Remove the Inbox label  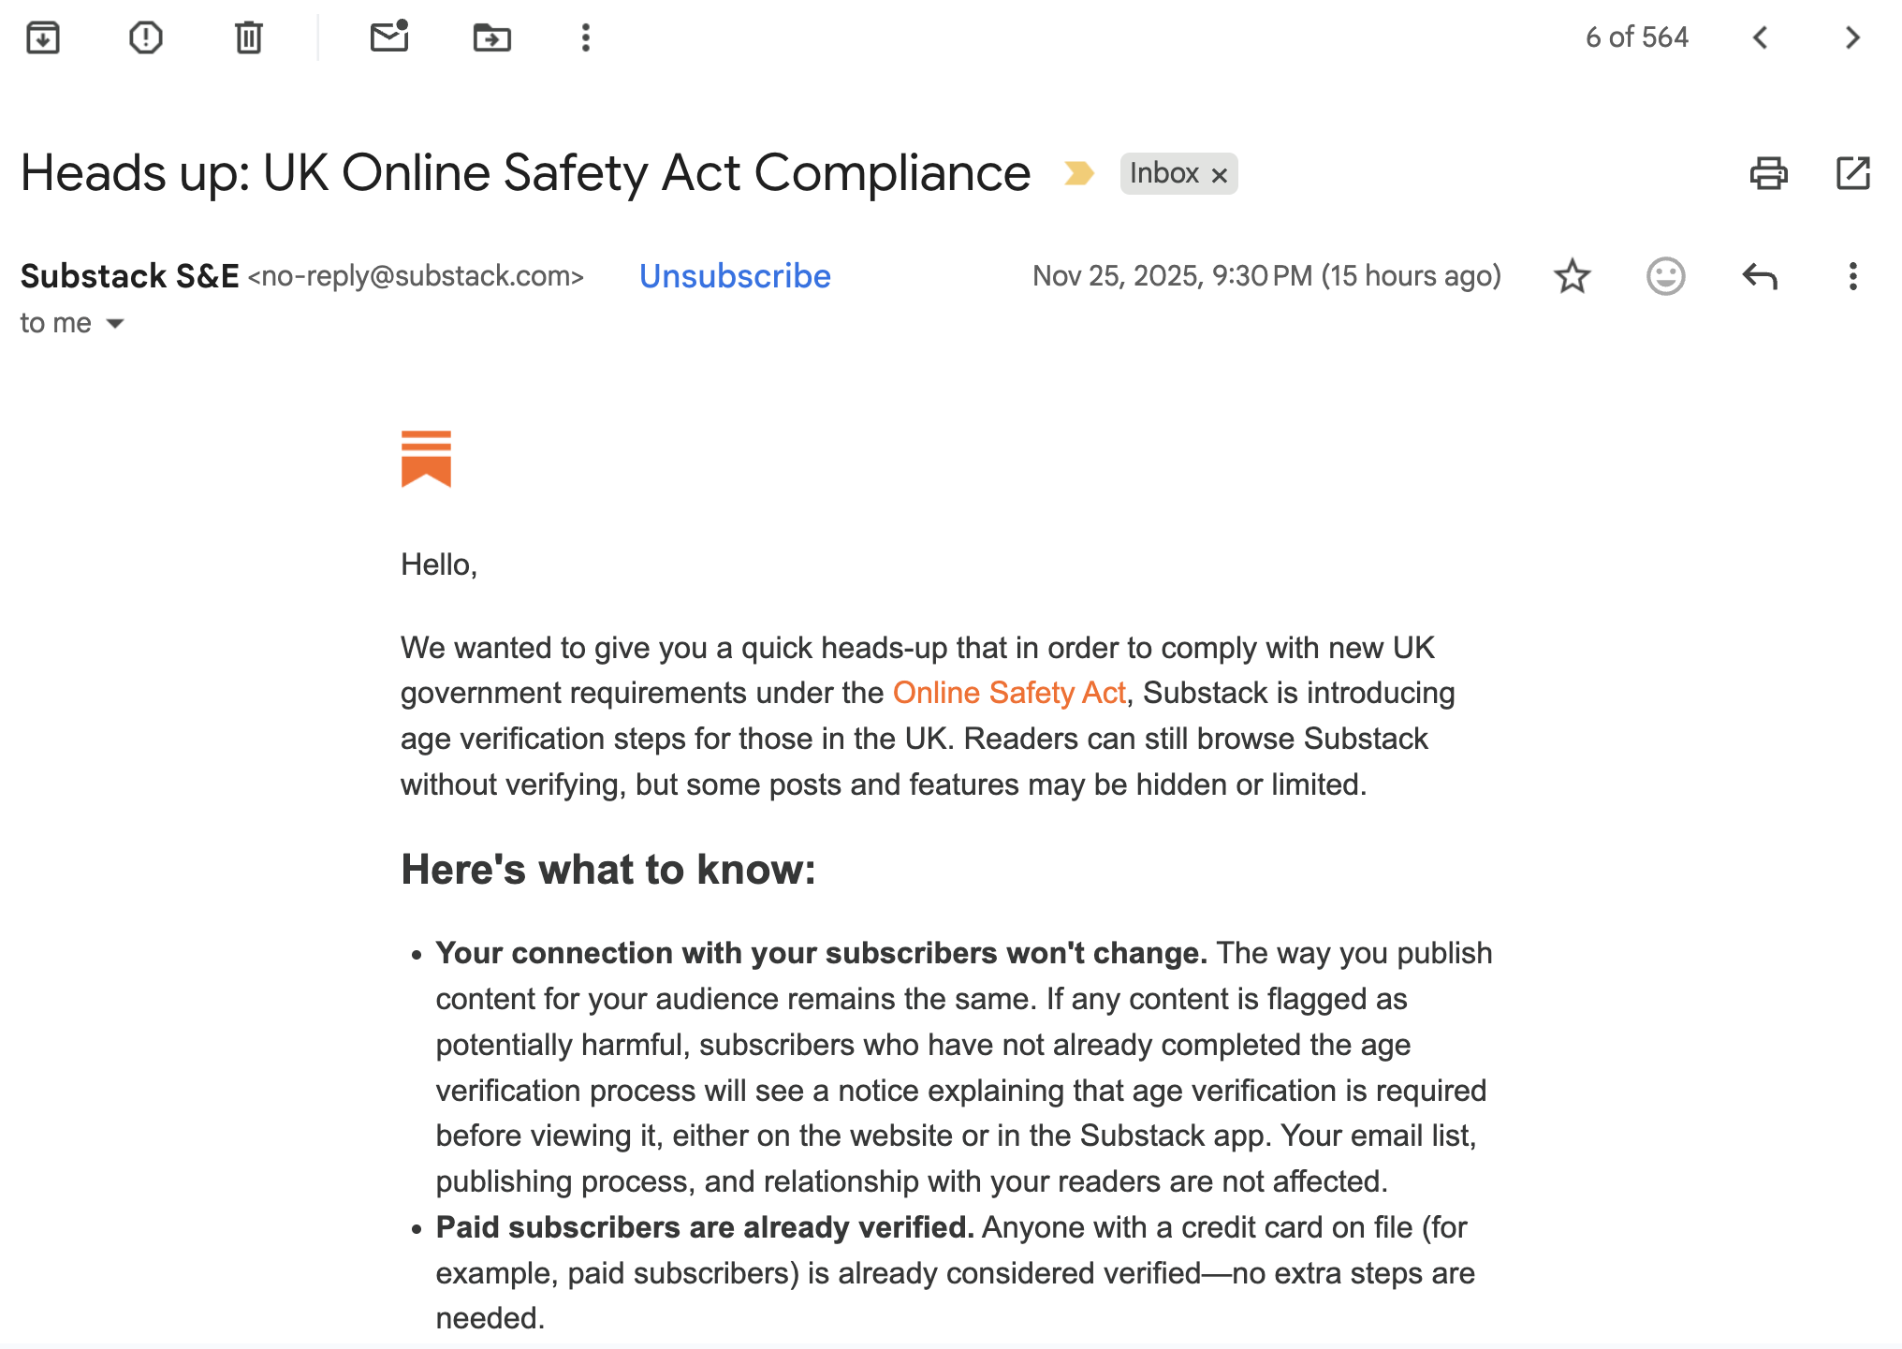[1219, 175]
